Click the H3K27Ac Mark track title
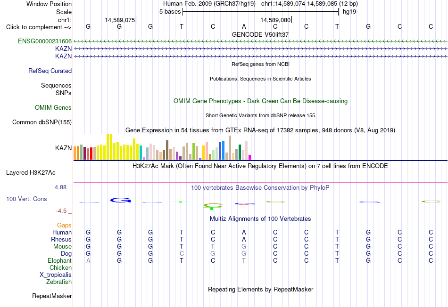Viewport: 448px width, 307px height. pos(260,166)
